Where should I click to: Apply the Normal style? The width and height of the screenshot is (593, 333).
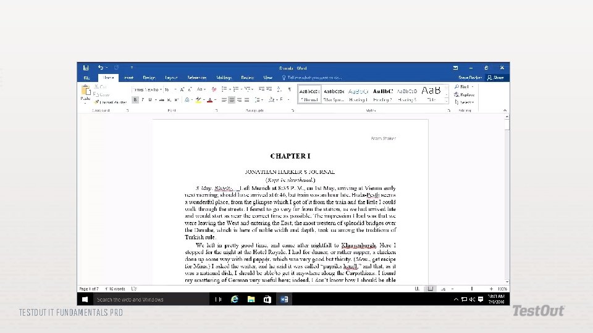point(309,95)
